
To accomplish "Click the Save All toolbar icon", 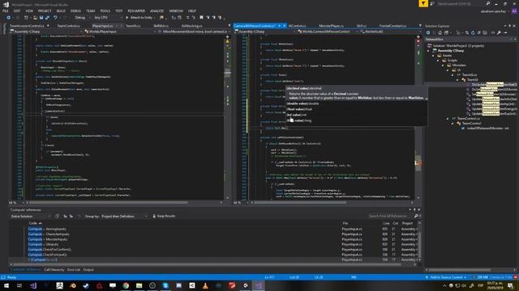I will pyautogui.click(x=47, y=18).
